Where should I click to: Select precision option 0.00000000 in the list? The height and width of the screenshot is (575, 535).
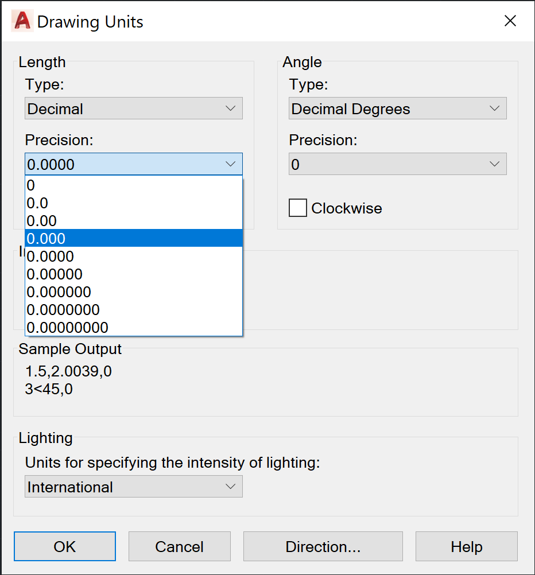134,327
